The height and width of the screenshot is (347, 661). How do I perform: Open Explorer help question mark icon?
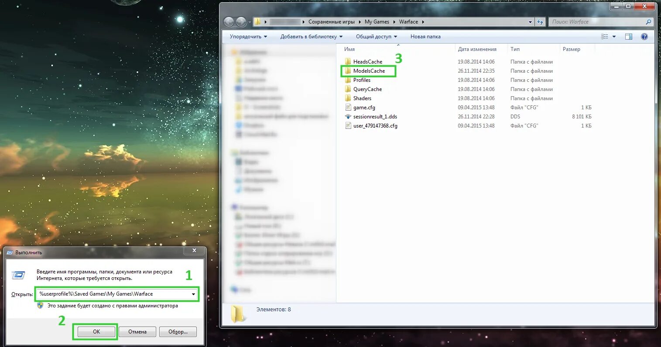[644, 37]
